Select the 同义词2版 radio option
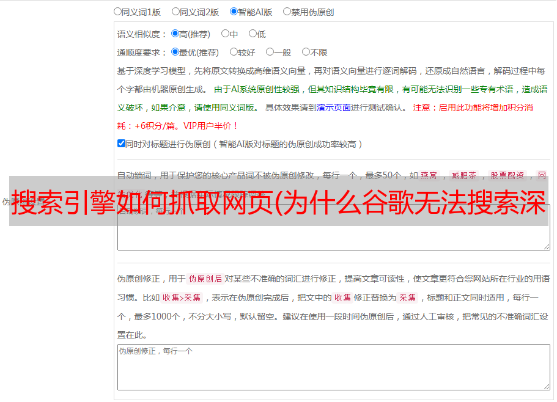The image size is (557, 402). coord(175,12)
